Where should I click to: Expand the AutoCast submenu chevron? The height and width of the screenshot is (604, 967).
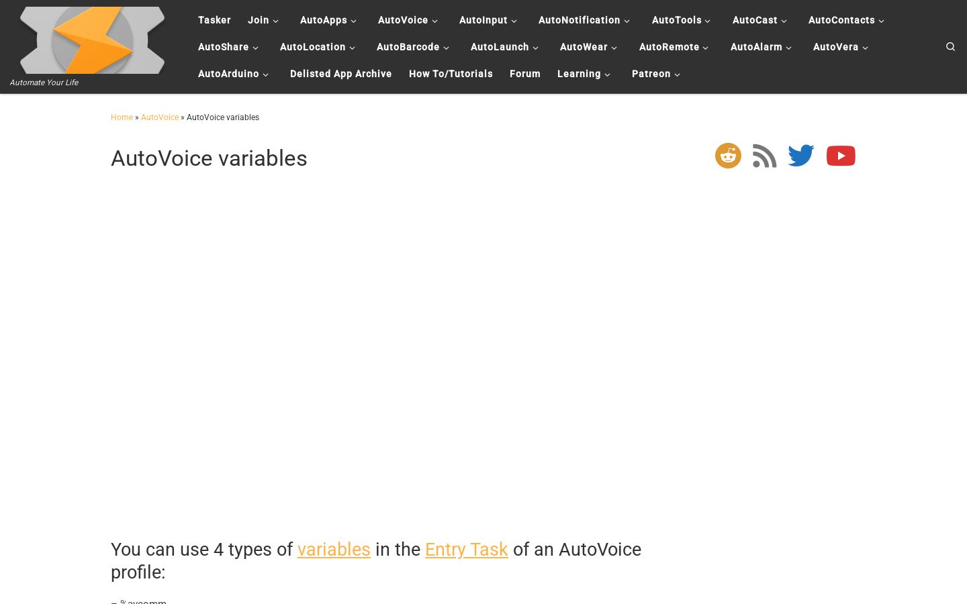point(784,21)
